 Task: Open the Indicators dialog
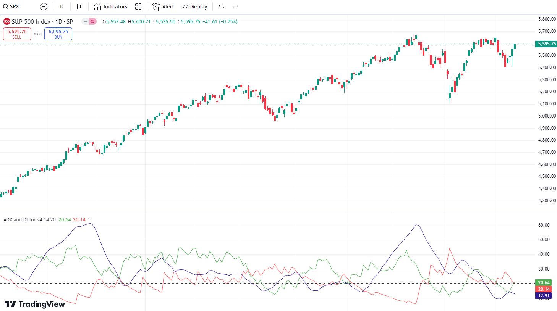[x=110, y=6]
